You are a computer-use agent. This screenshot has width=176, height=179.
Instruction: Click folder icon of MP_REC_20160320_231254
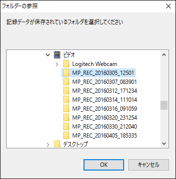point(66,117)
